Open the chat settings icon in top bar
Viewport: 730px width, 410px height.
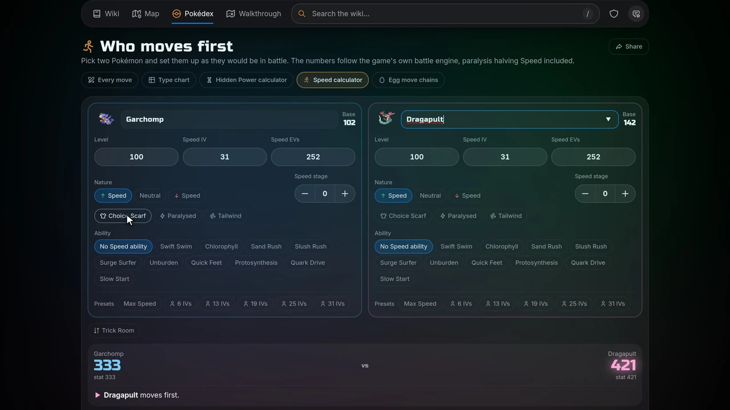636,14
